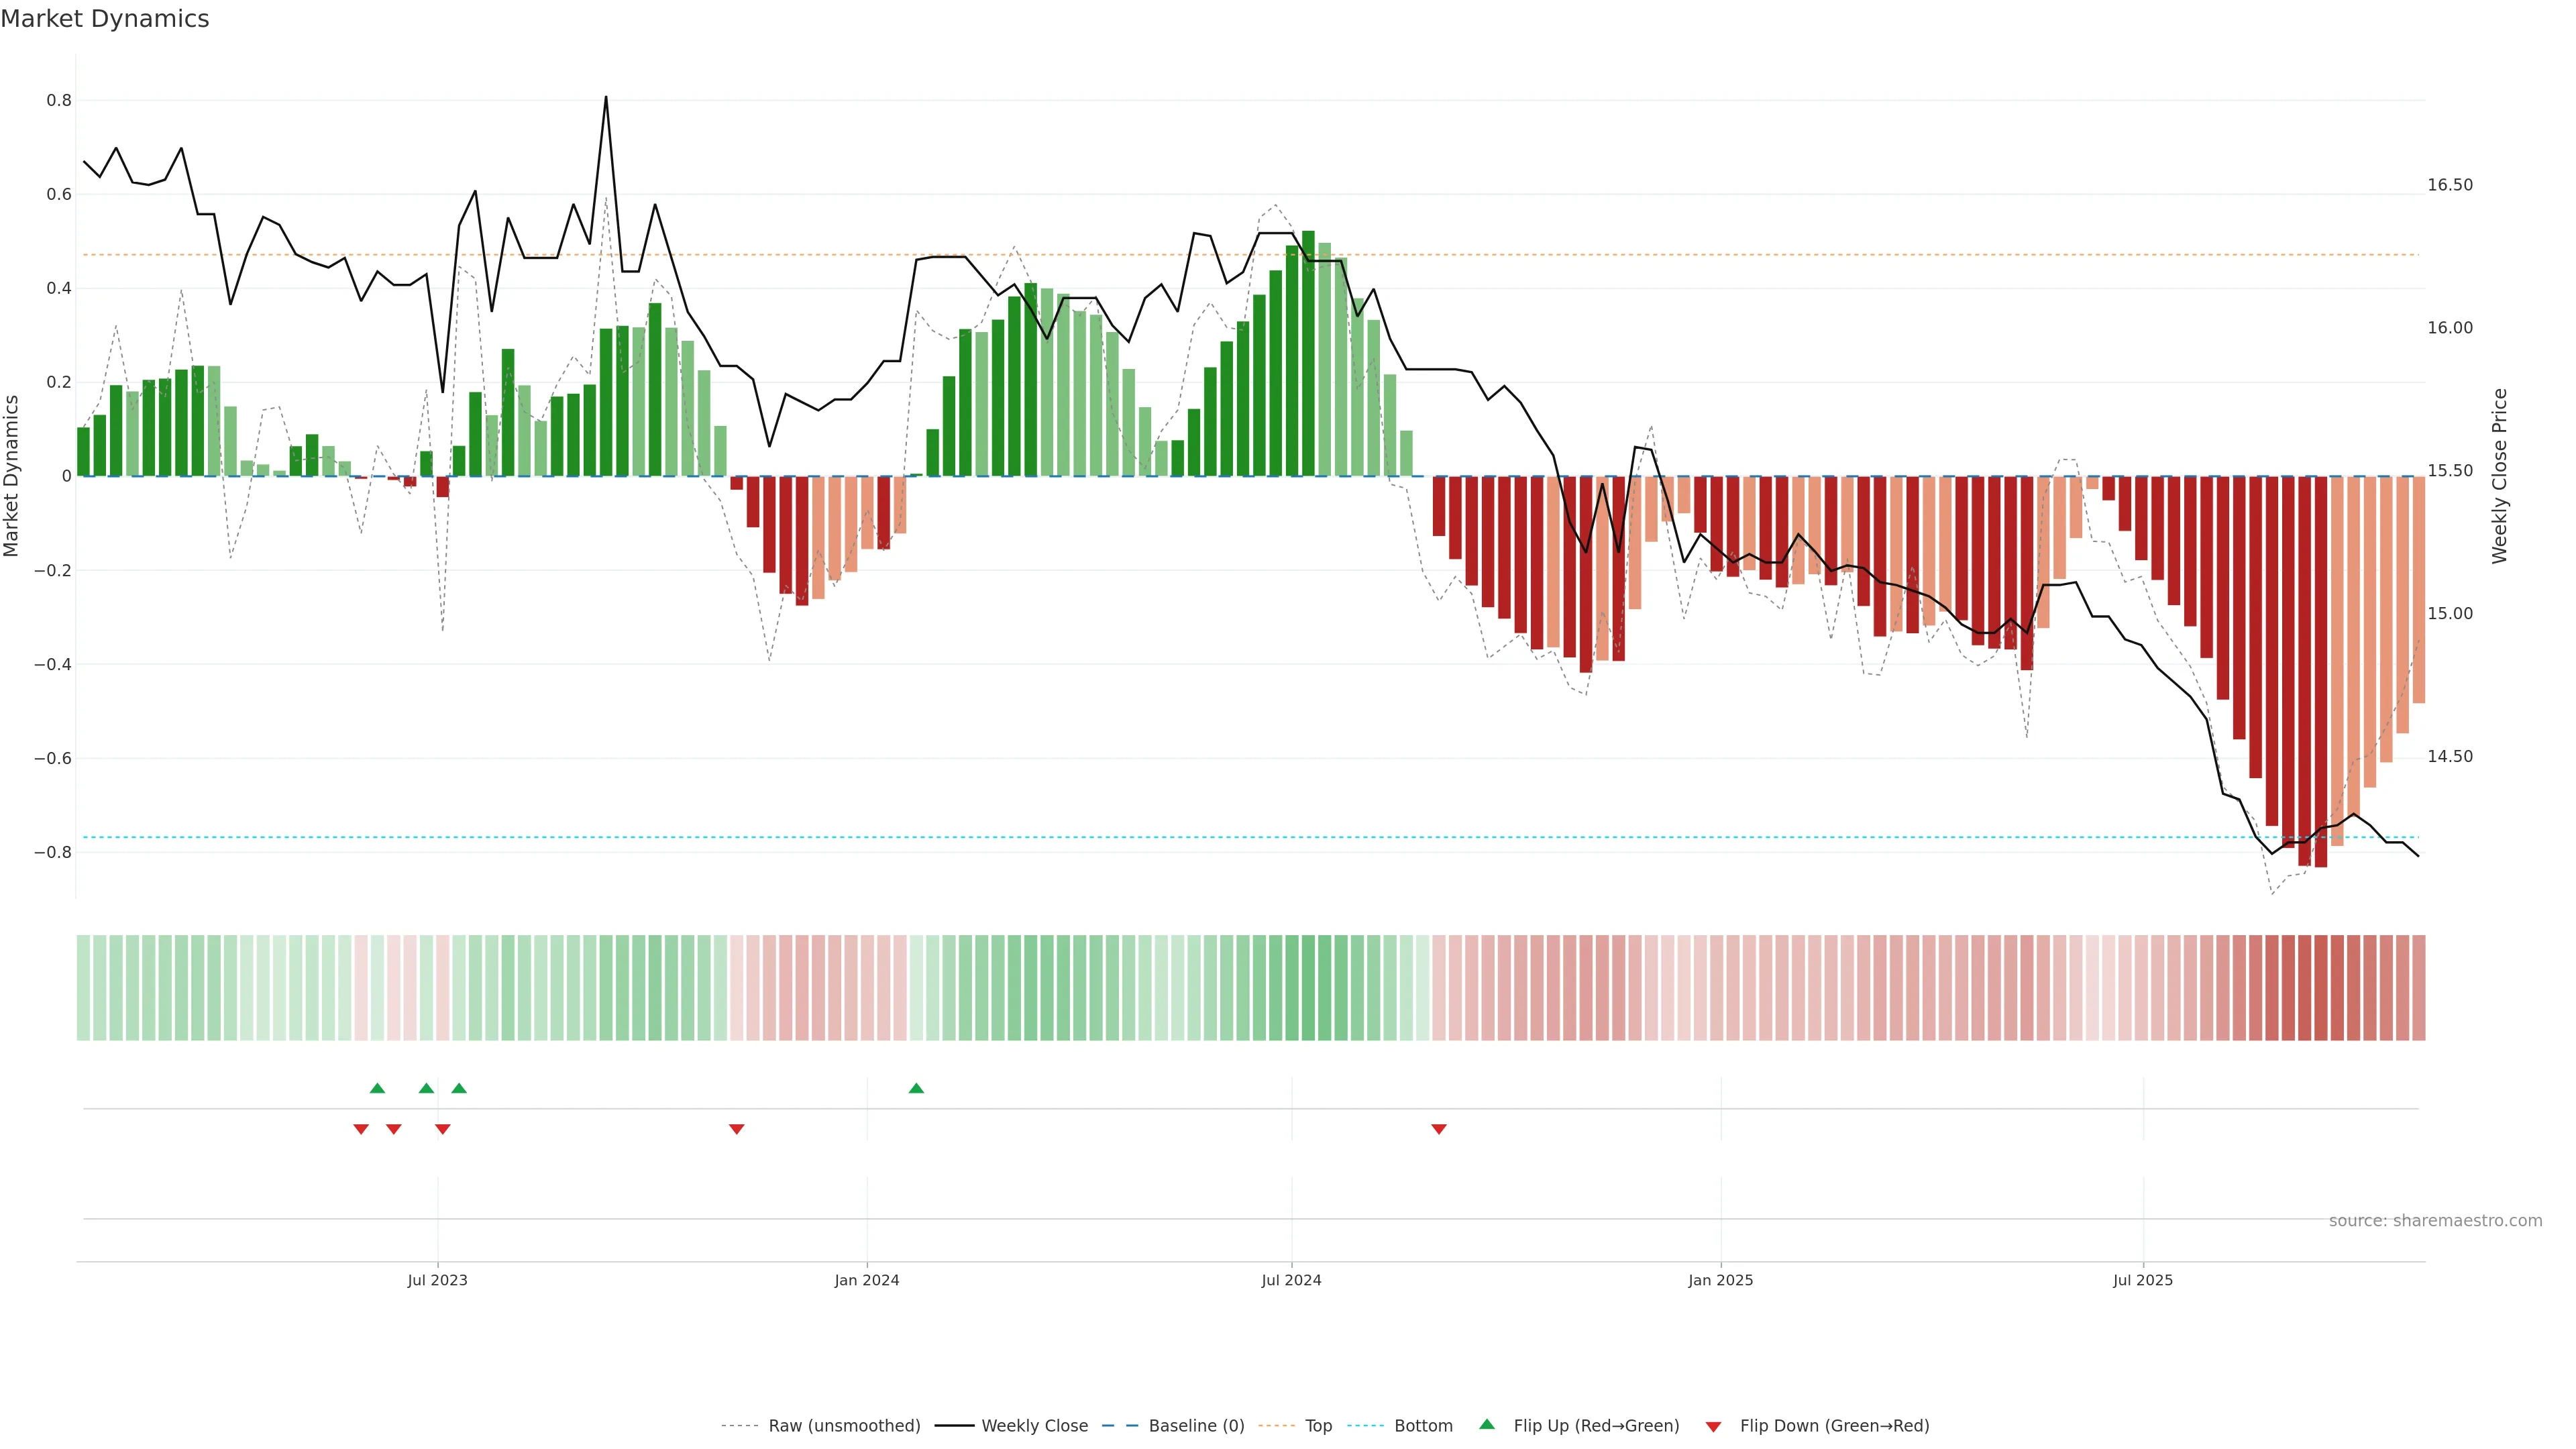Select the Jul 2023 axis tick label
2576x1449 pixels.
click(x=437, y=1280)
